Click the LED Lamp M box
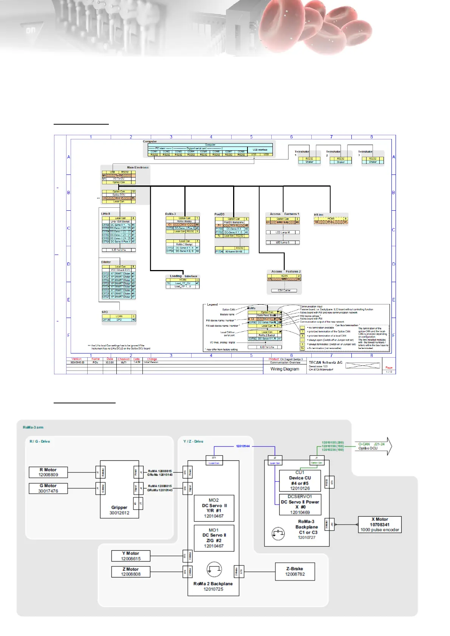450x636 pixels. point(283,232)
